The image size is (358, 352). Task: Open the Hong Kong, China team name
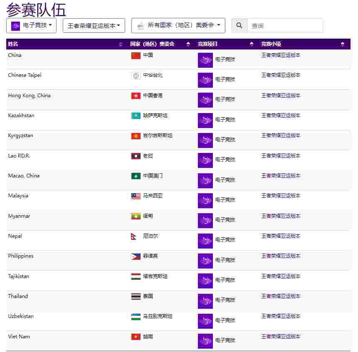(29, 96)
